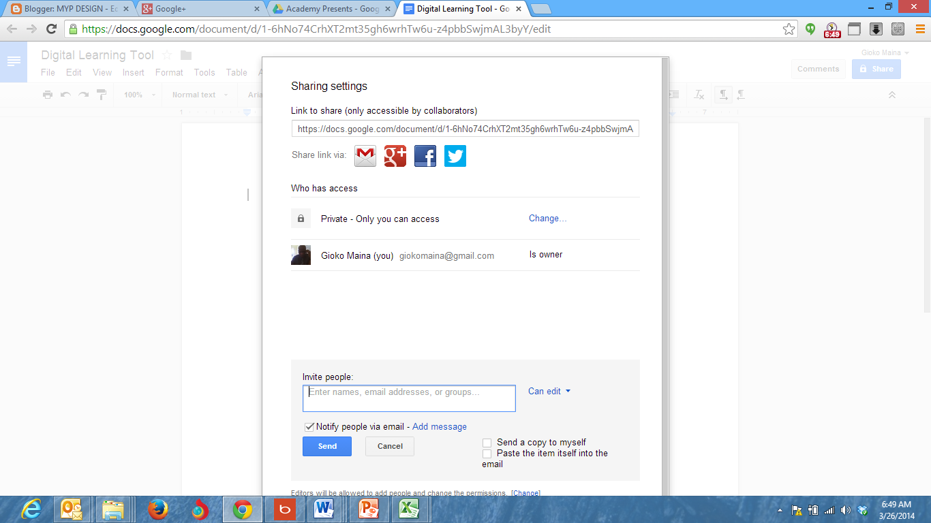The height and width of the screenshot is (523, 931).
Task: Click the Add message link
Action: click(440, 427)
